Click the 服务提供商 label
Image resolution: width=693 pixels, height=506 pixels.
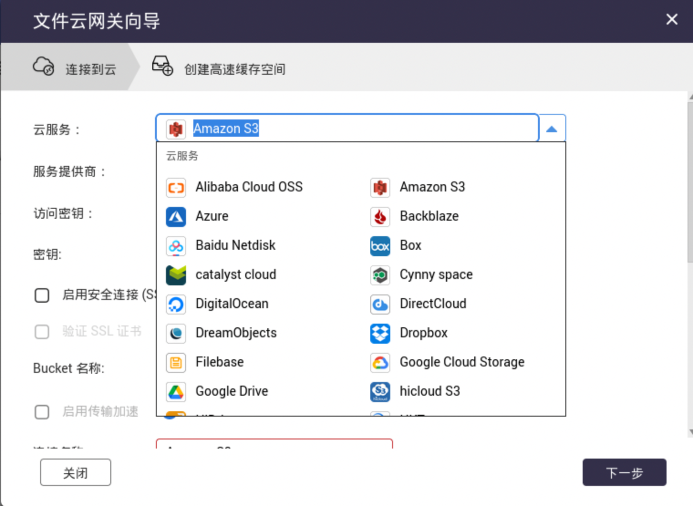(x=69, y=171)
